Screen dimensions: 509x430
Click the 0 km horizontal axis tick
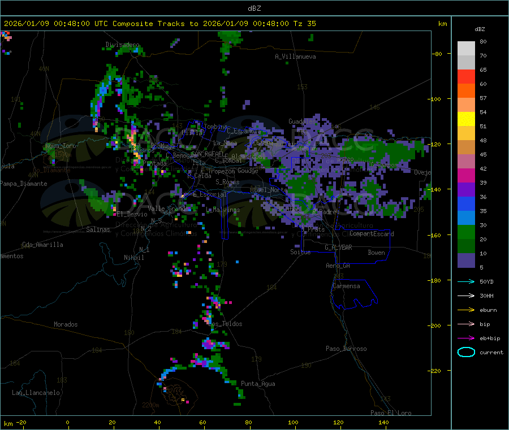(x=67, y=422)
